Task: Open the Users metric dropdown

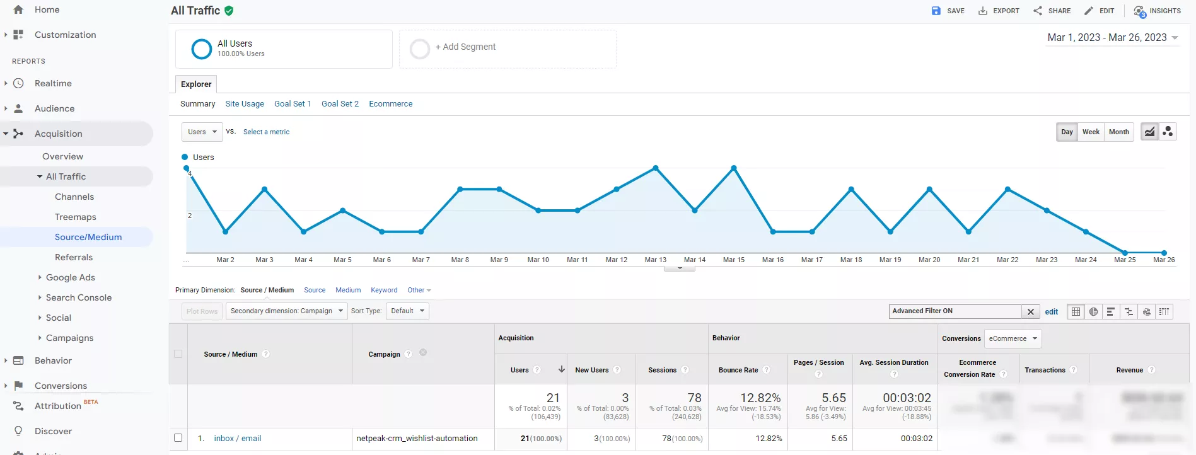Action: (202, 132)
